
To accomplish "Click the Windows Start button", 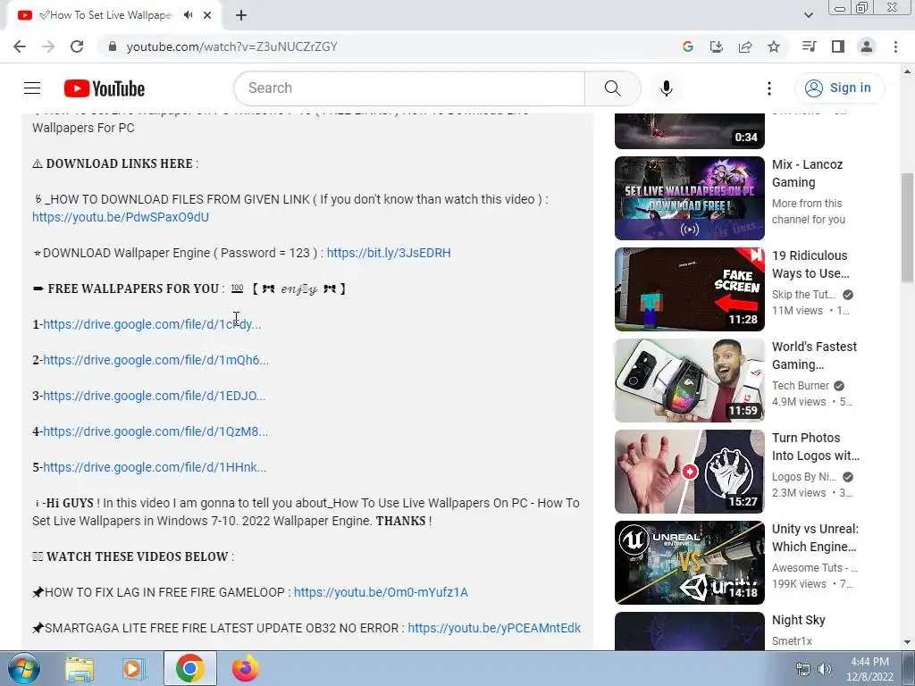I will 23,668.
